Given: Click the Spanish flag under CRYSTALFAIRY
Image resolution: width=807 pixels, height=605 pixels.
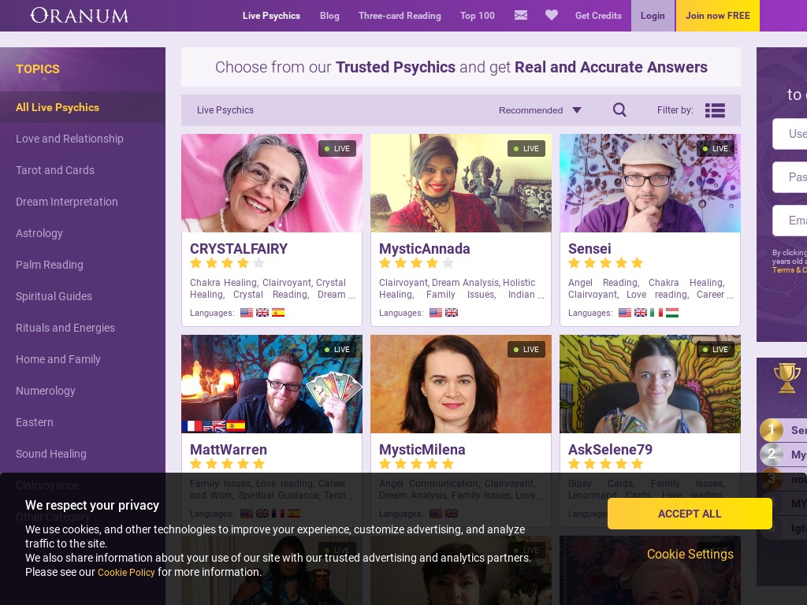Looking at the screenshot, I should [278, 312].
